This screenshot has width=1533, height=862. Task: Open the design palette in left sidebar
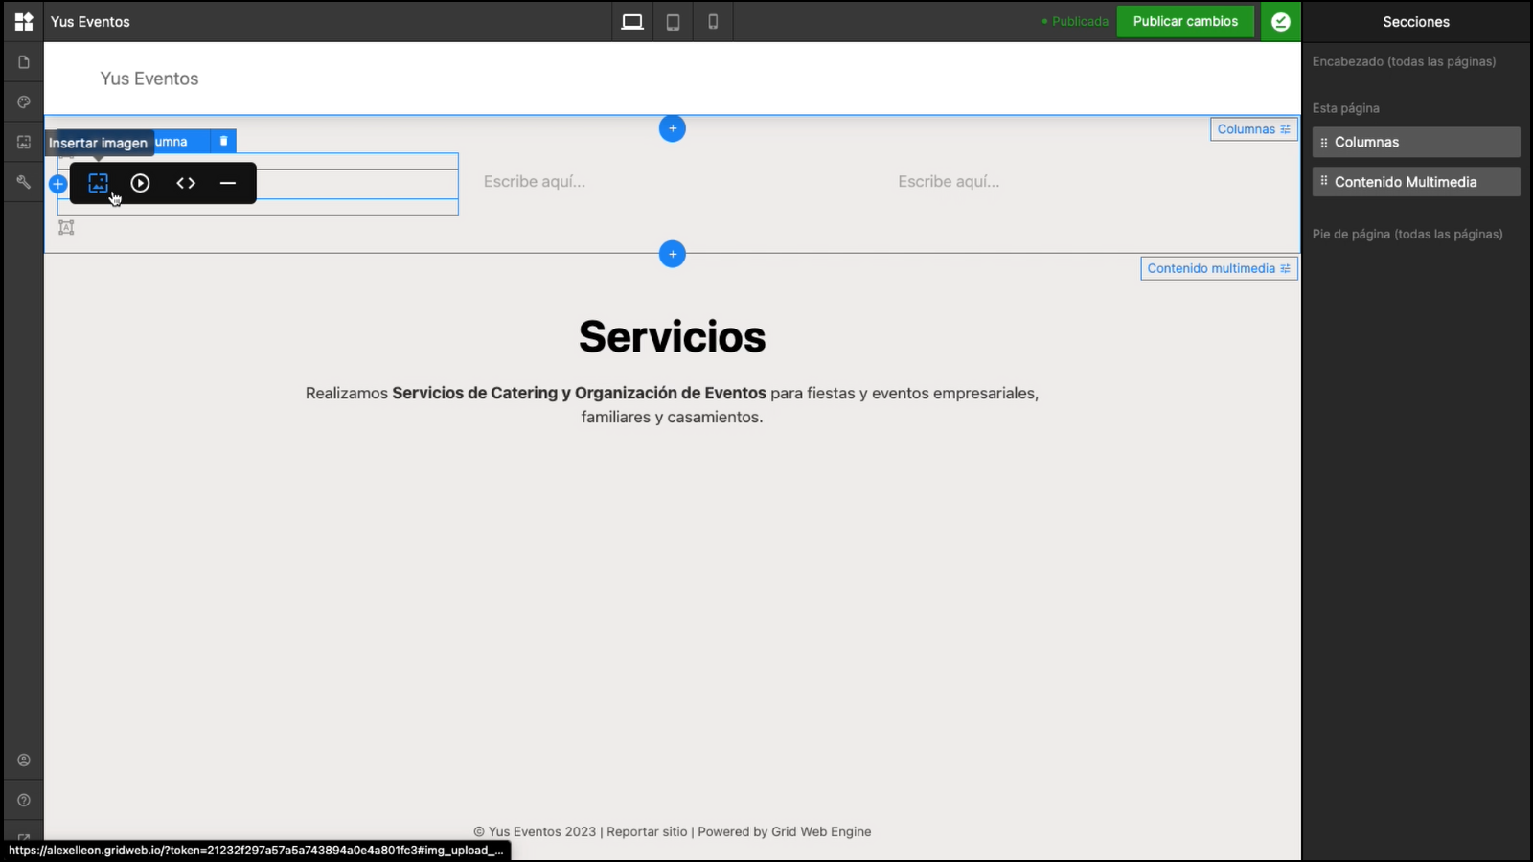(x=24, y=102)
